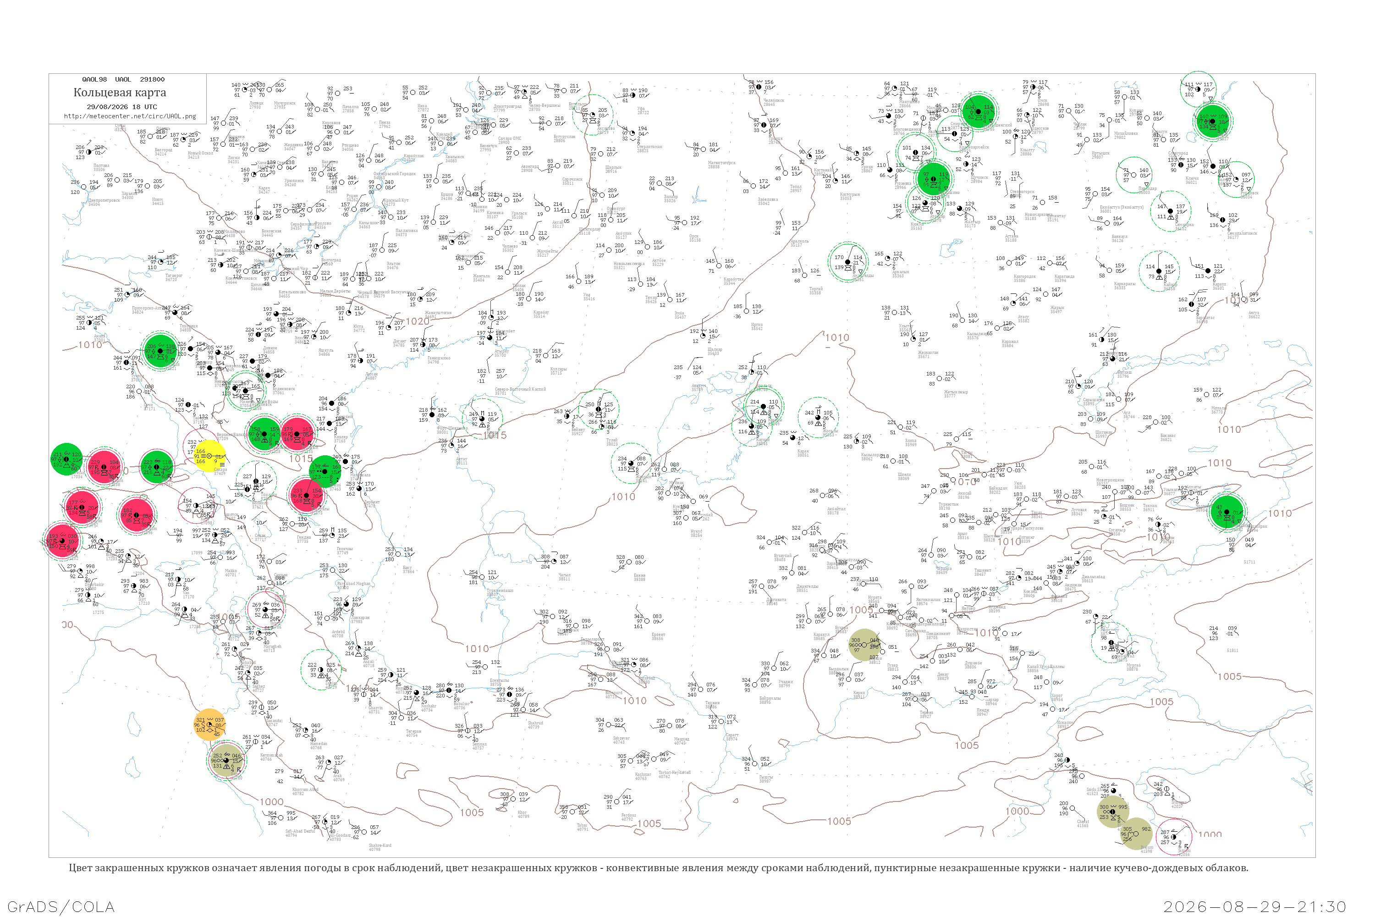
Task: Click the map title Кольцевая карта
Action: [x=120, y=93]
